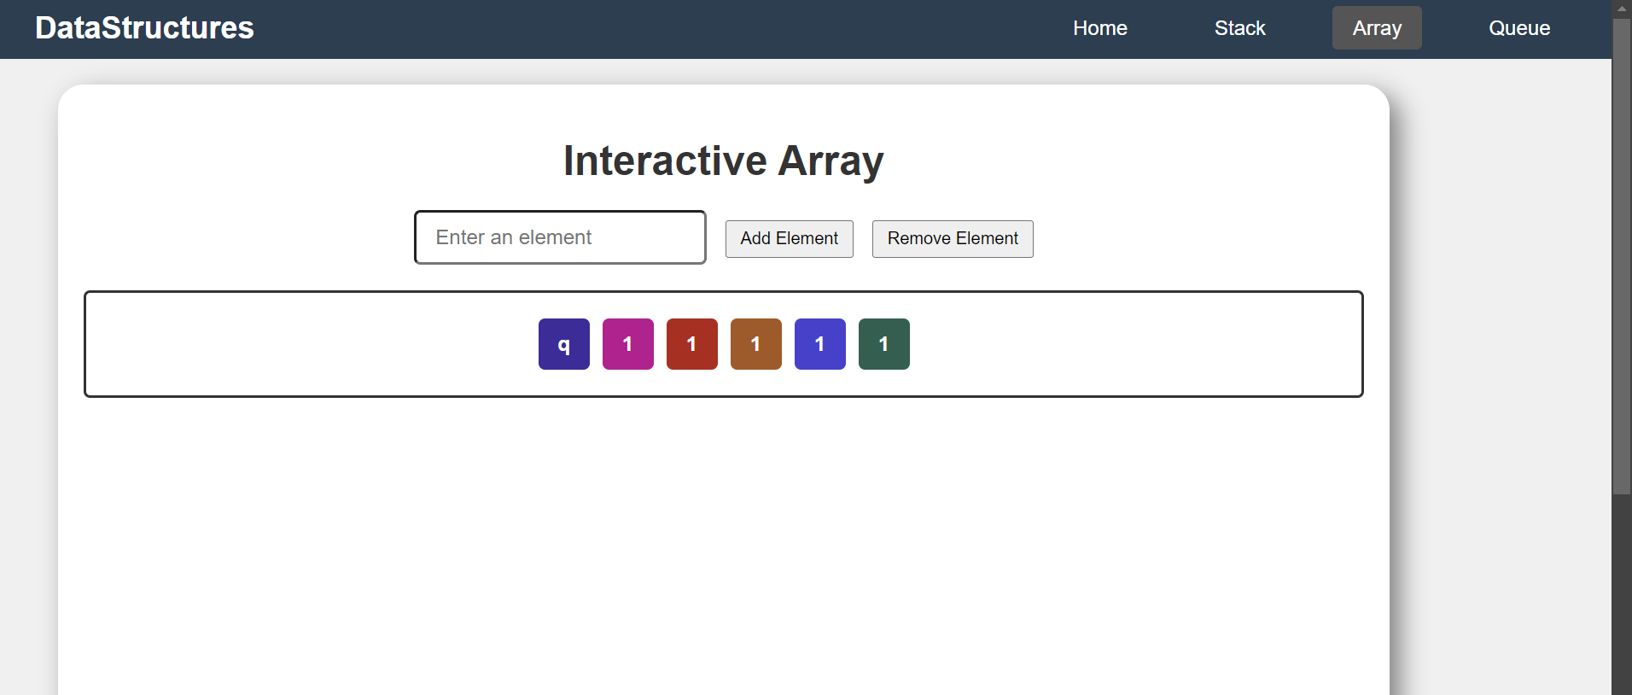Go to the Home page
The width and height of the screenshot is (1632, 695).
[x=1099, y=28]
